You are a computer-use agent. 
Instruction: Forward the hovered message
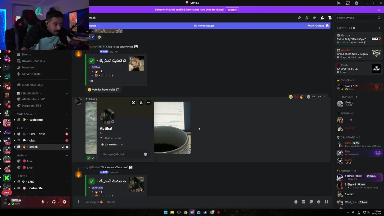[x=319, y=97]
